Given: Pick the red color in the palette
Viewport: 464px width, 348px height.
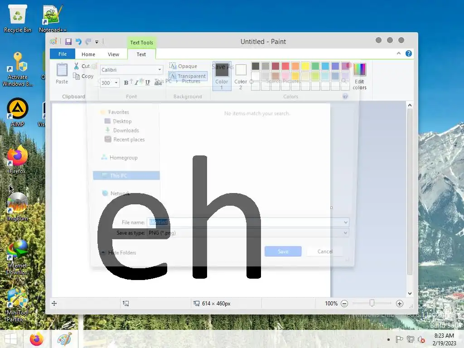Looking at the screenshot, I should [285, 66].
